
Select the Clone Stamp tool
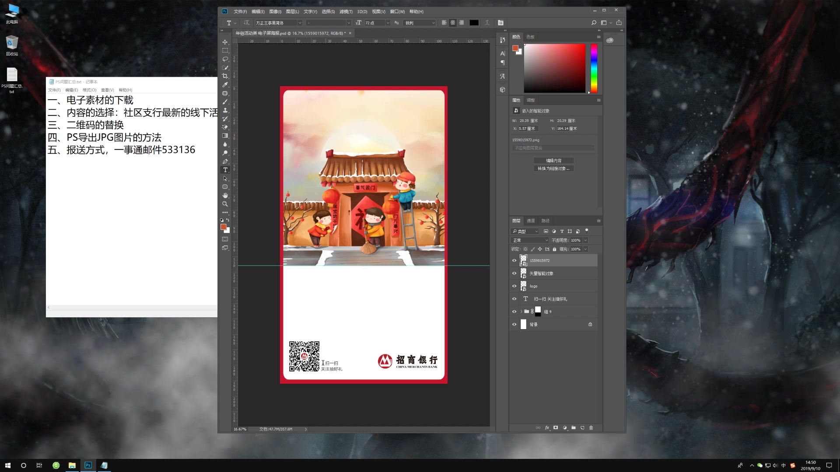225,110
